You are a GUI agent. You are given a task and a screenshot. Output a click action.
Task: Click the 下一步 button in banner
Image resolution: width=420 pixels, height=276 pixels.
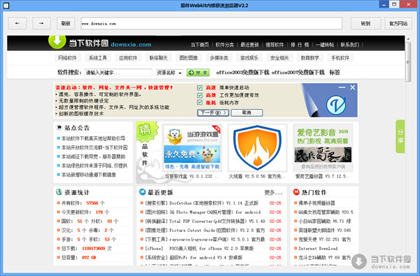[213, 112]
